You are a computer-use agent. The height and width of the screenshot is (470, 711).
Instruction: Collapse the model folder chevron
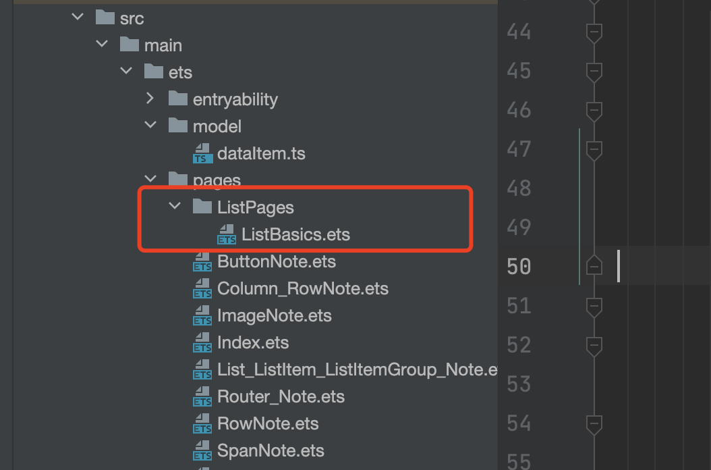[x=150, y=125]
